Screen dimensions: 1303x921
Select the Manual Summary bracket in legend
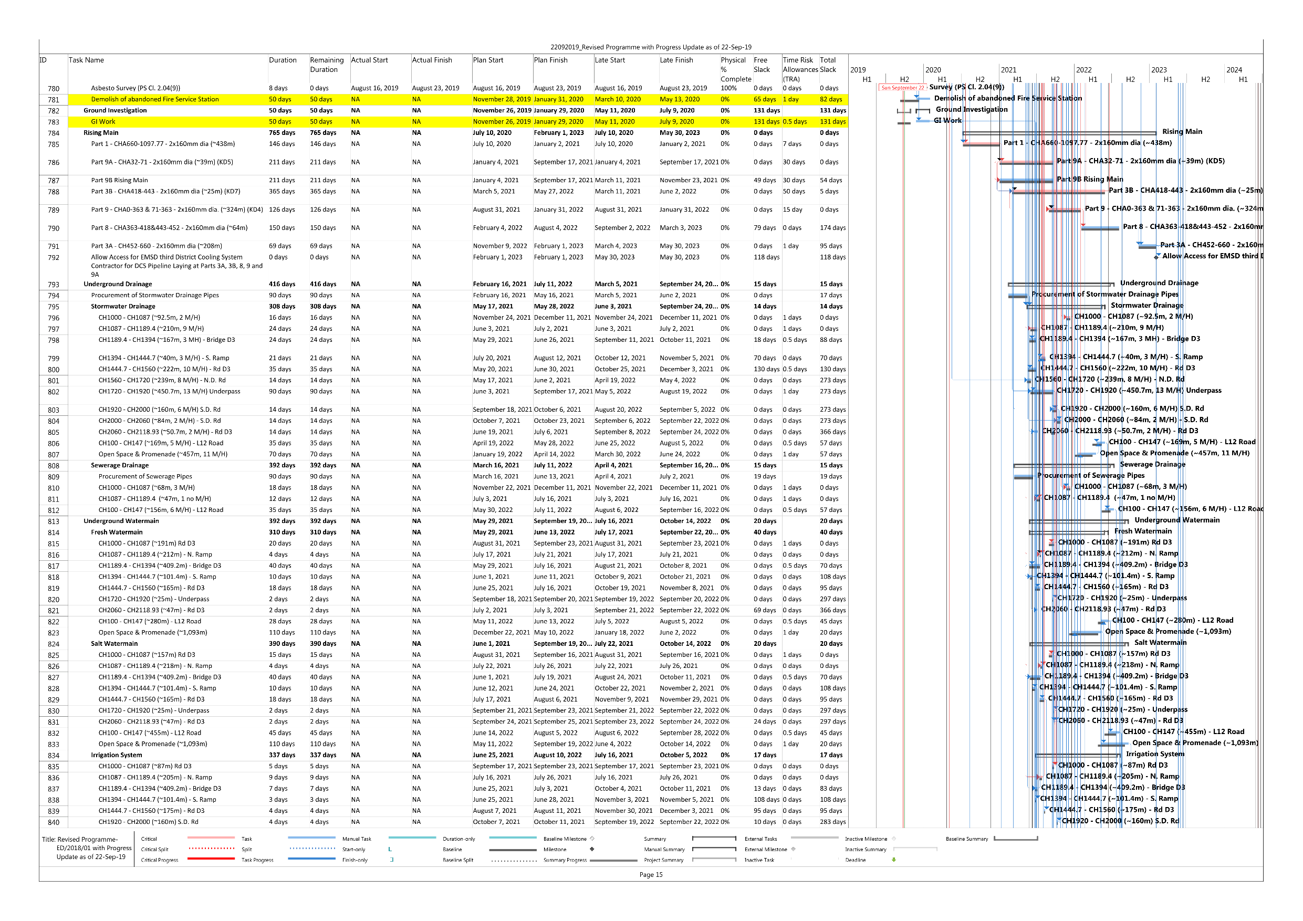tap(714, 850)
